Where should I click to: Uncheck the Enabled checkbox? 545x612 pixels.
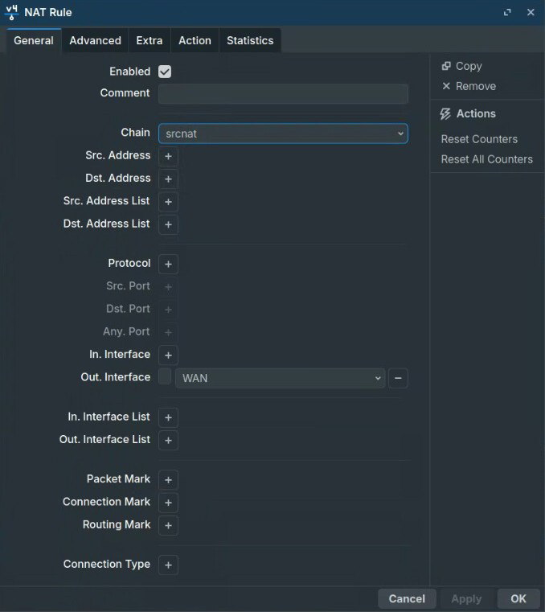[165, 72]
